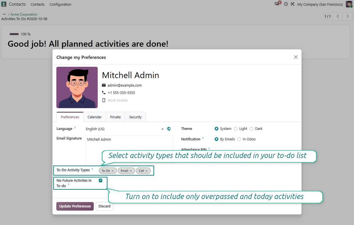The image size is (354, 225).
Task: Open the Acme Corporation breadcrumb link
Action: click(24, 14)
